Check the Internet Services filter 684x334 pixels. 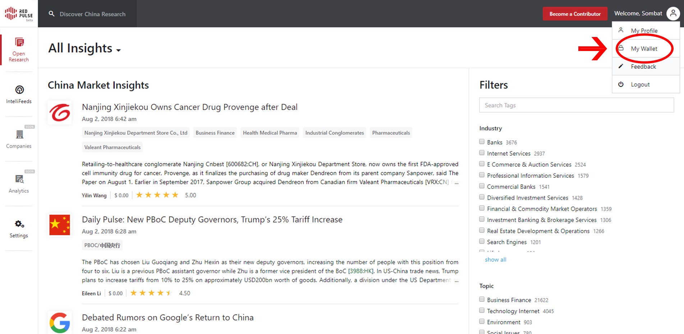click(482, 153)
